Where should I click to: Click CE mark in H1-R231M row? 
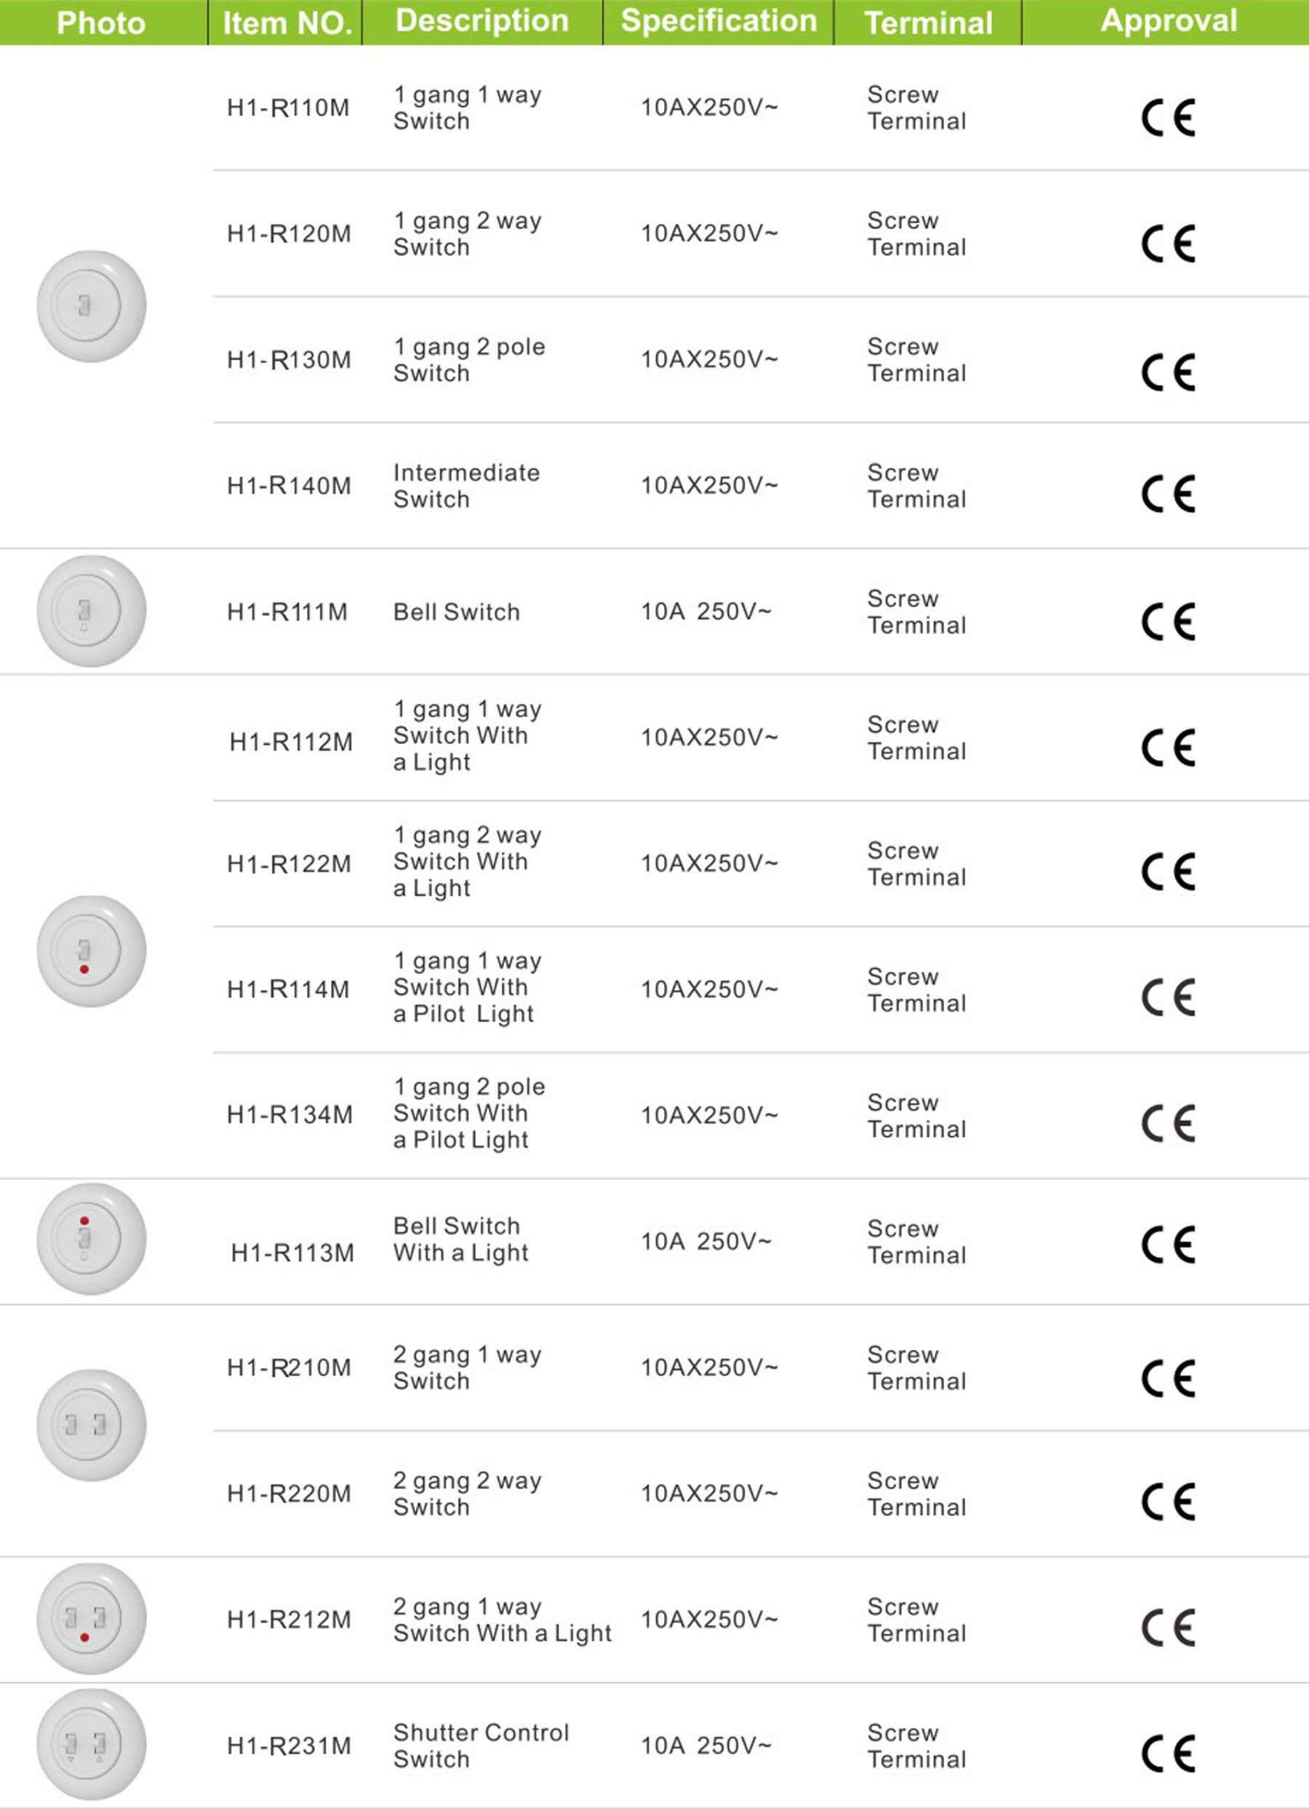click(1169, 1754)
